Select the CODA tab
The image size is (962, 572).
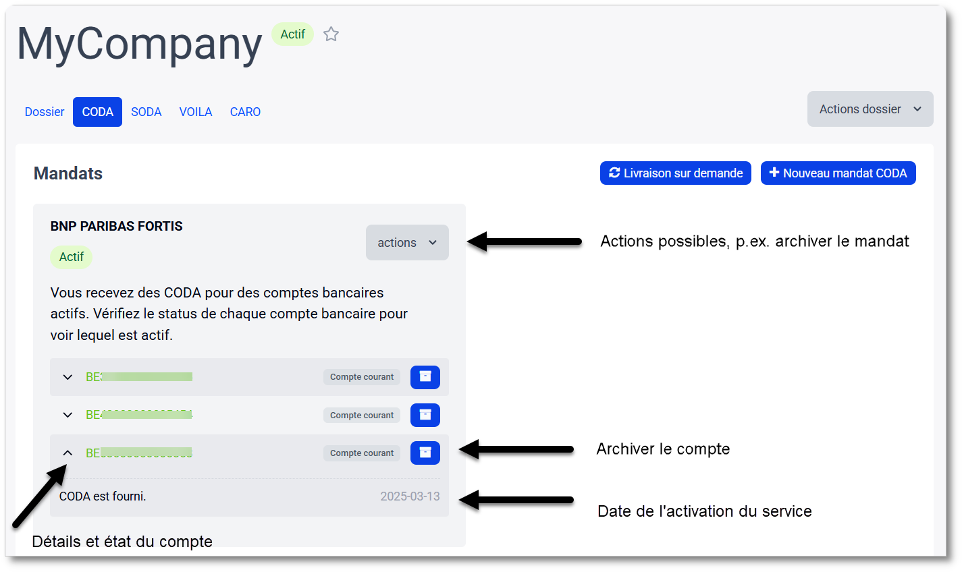(x=97, y=111)
